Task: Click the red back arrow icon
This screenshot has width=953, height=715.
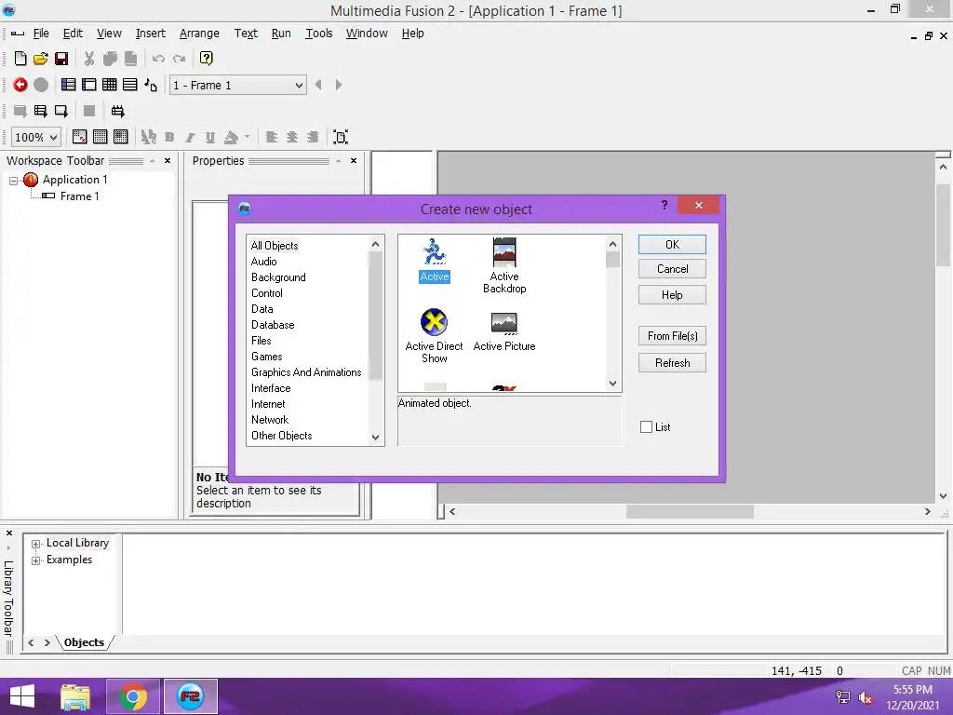Action: pyautogui.click(x=20, y=85)
